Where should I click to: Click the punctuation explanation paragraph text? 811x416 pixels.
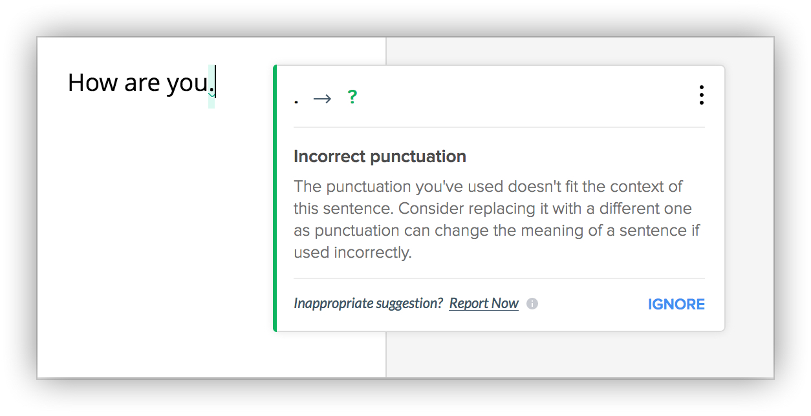click(497, 220)
